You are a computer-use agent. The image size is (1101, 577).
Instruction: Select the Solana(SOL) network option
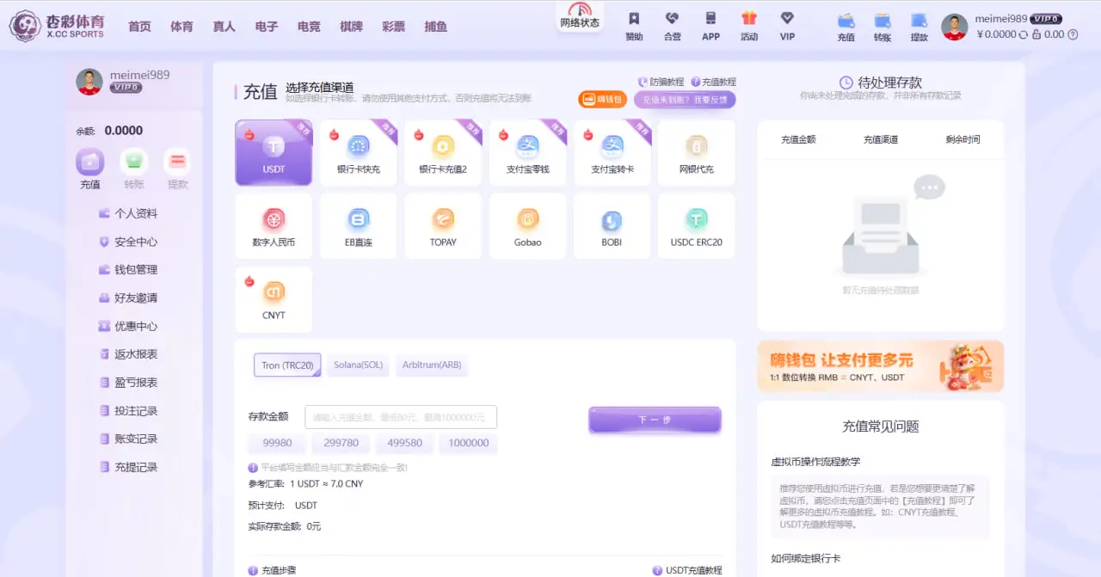pyautogui.click(x=358, y=365)
